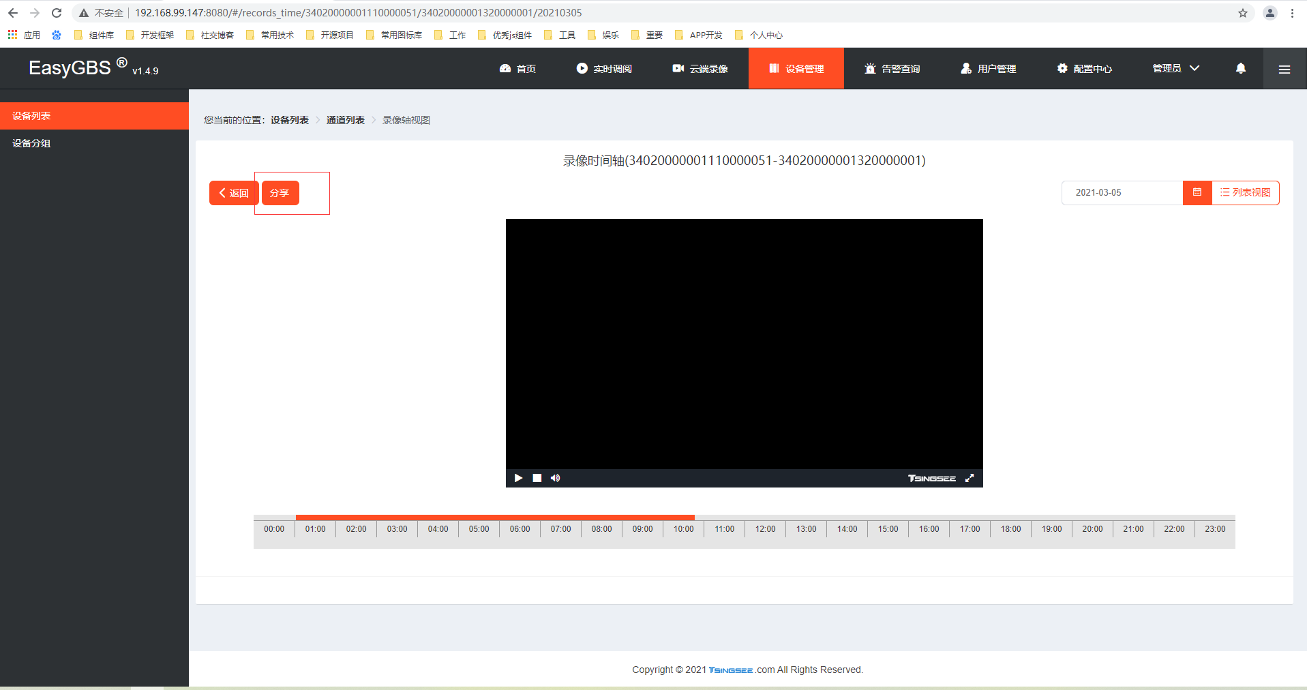This screenshot has height=690, width=1307.
Task: Select 设备管理 in top navigation
Action: click(x=796, y=68)
